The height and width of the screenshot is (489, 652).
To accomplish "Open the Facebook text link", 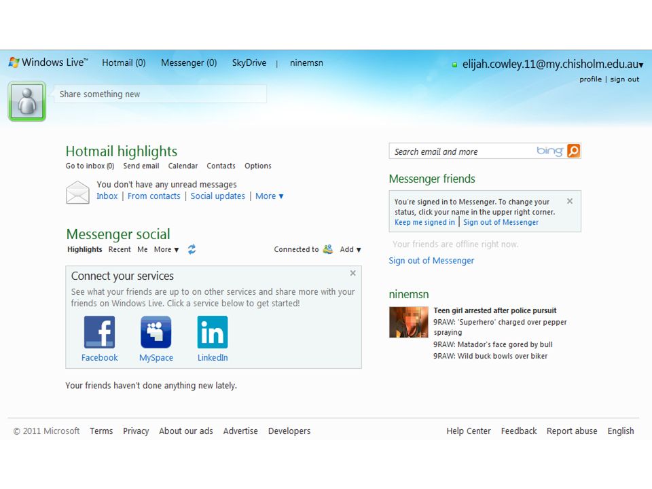I will pyautogui.click(x=99, y=358).
